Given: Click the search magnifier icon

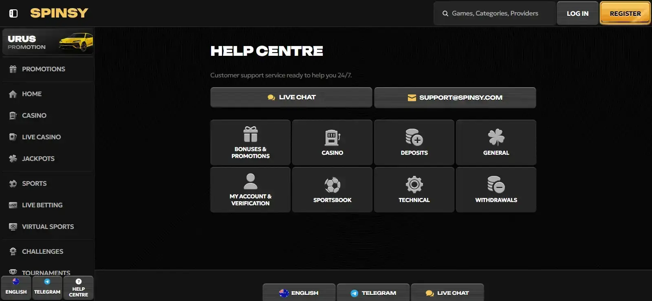Looking at the screenshot, I should [445, 13].
